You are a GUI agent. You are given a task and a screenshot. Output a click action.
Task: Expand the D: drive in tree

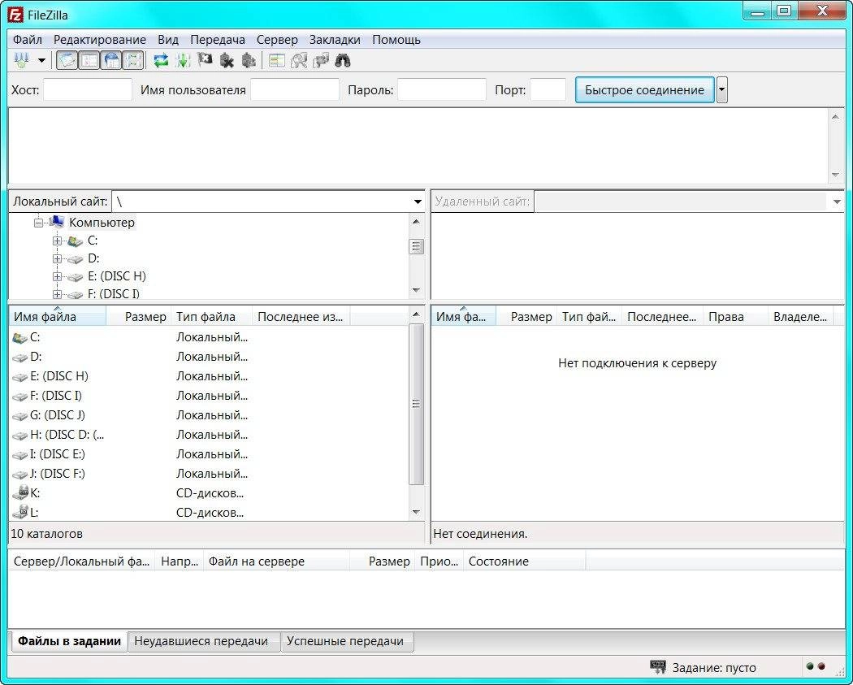coord(57,258)
